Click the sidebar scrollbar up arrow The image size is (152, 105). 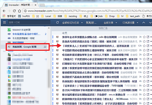(49, 28)
